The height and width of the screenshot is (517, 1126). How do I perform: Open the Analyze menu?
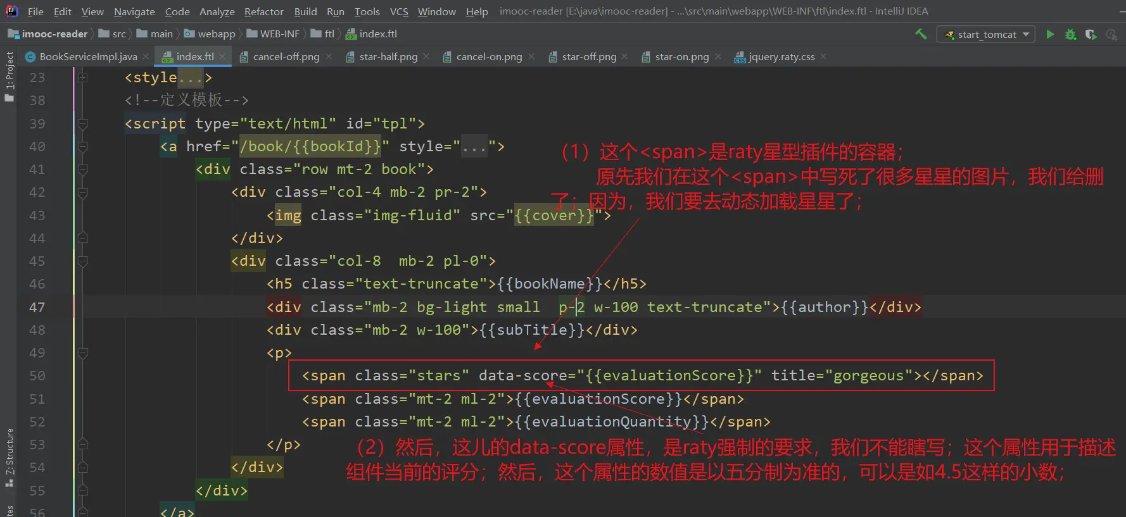point(217,11)
